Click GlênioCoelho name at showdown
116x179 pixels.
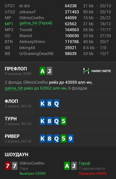coord(32,163)
